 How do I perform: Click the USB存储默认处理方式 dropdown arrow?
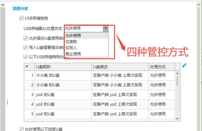click(x=106, y=29)
